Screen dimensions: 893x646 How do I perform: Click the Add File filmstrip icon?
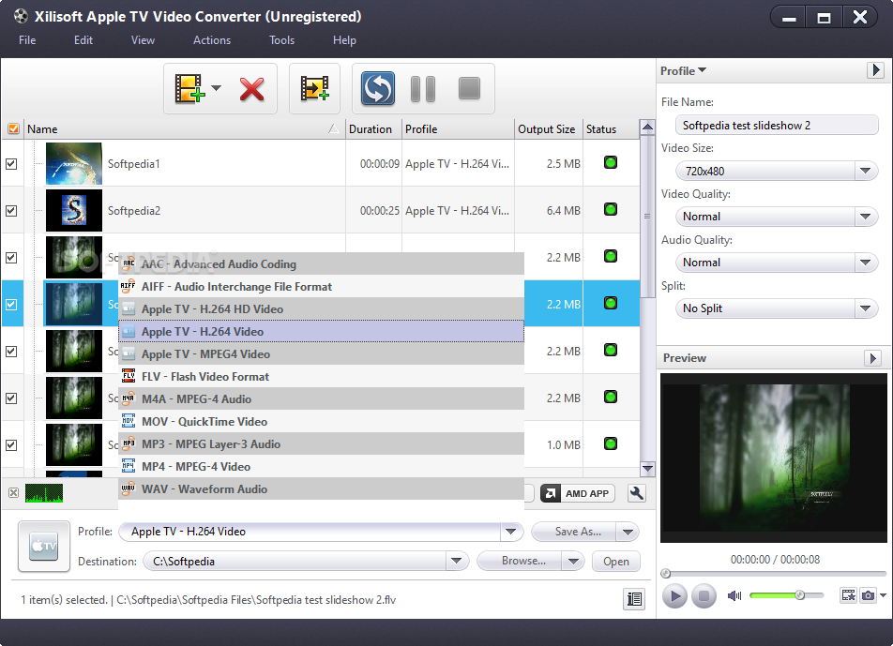pyautogui.click(x=189, y=88)
